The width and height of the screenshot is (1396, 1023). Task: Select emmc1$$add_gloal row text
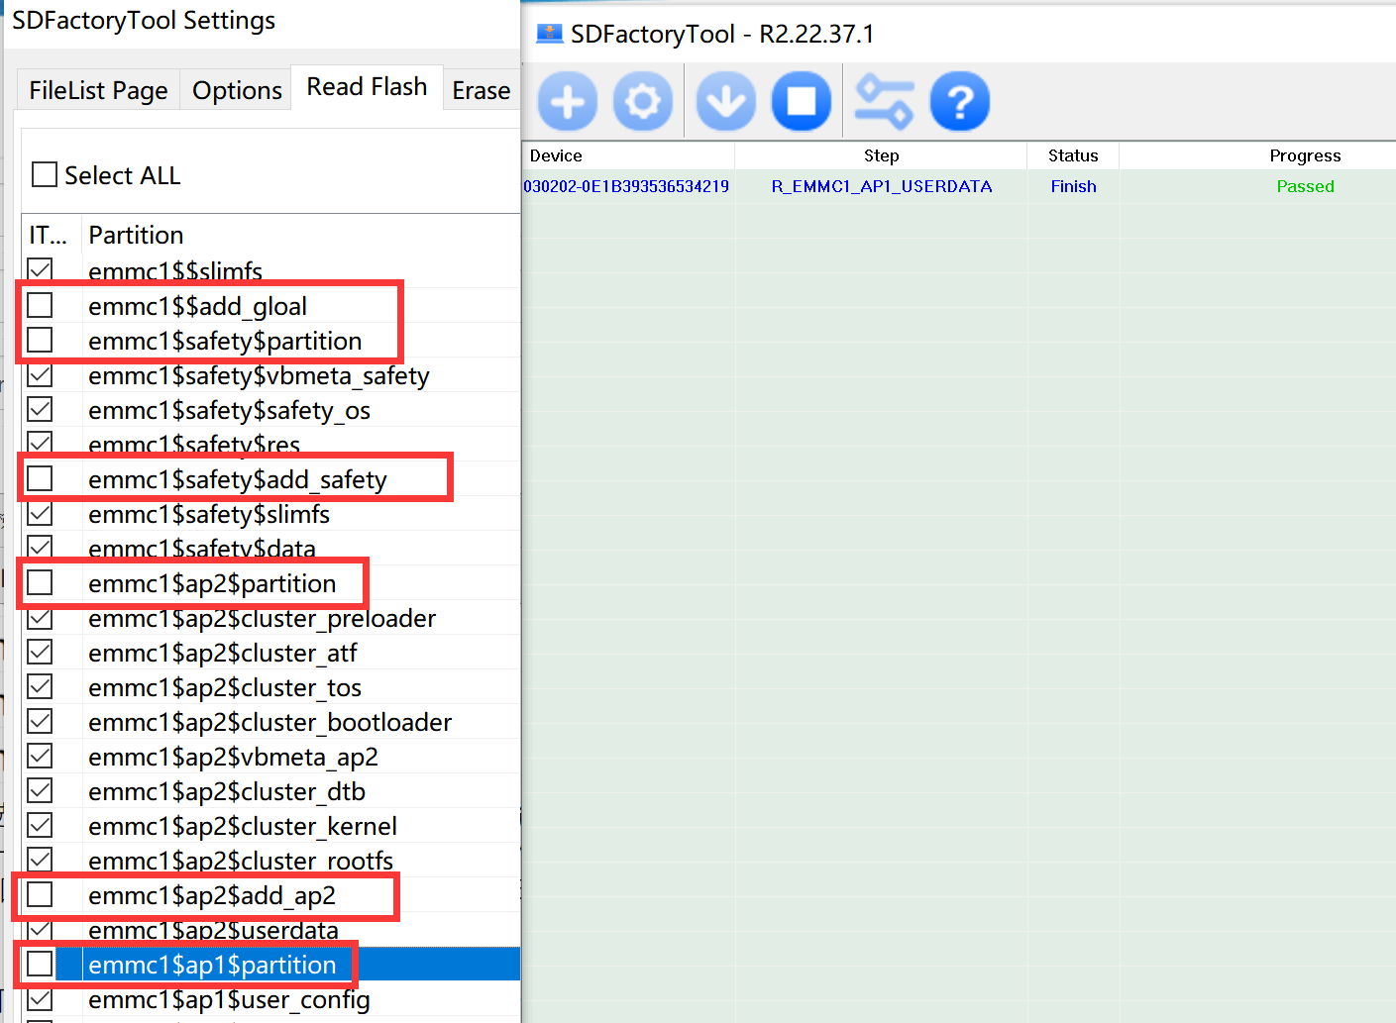(x=197, y=306)
